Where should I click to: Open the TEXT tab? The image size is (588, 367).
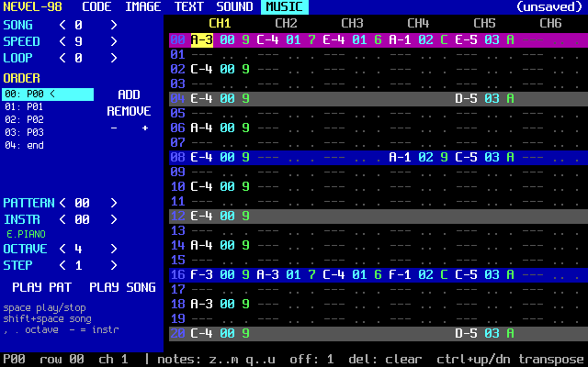pyautogui.click(x=188, y=6)
